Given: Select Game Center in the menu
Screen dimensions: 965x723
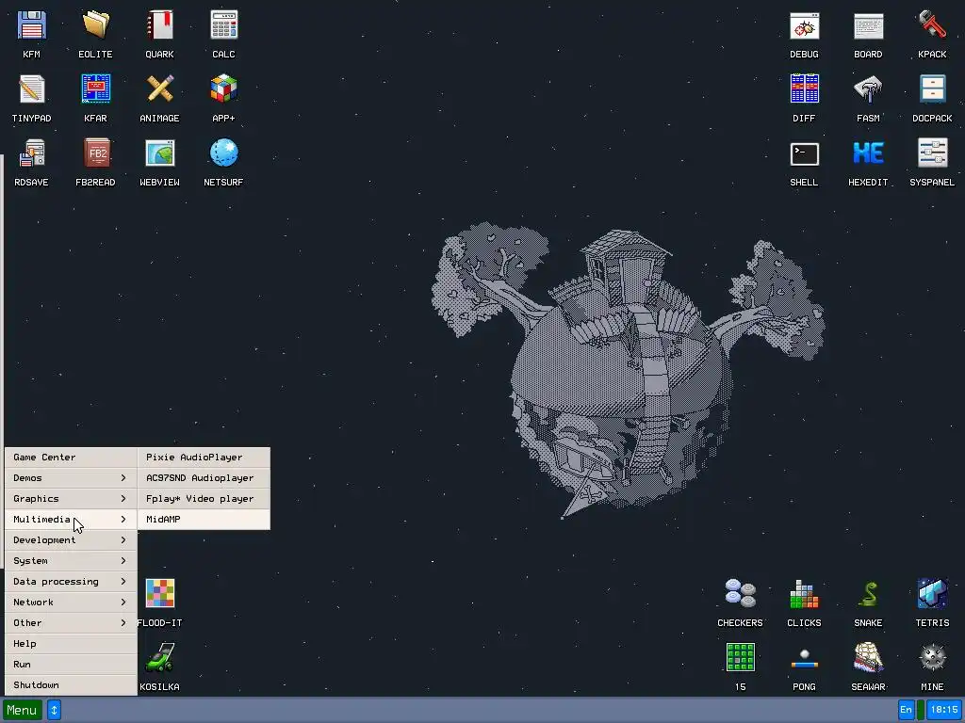Looking at the screenshot, I should point(71,458).
